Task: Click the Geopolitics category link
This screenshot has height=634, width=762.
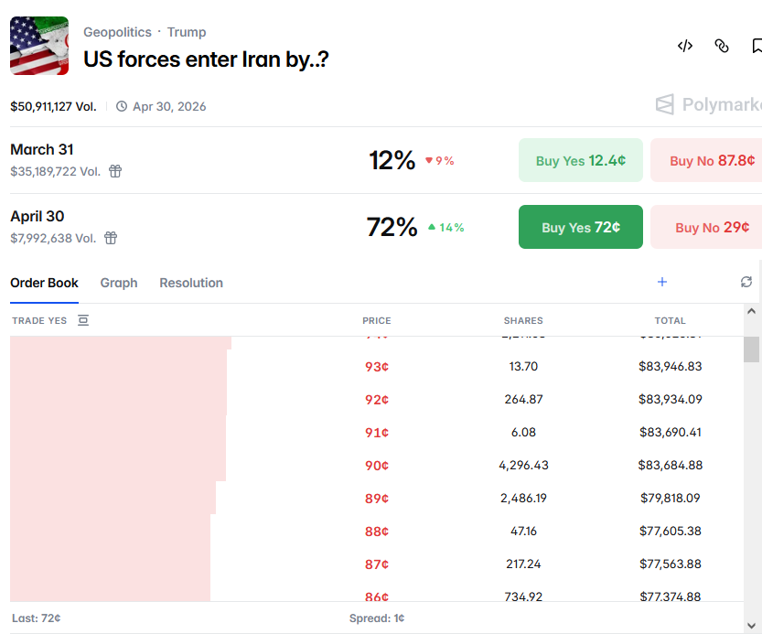Action: pos(117,32)
